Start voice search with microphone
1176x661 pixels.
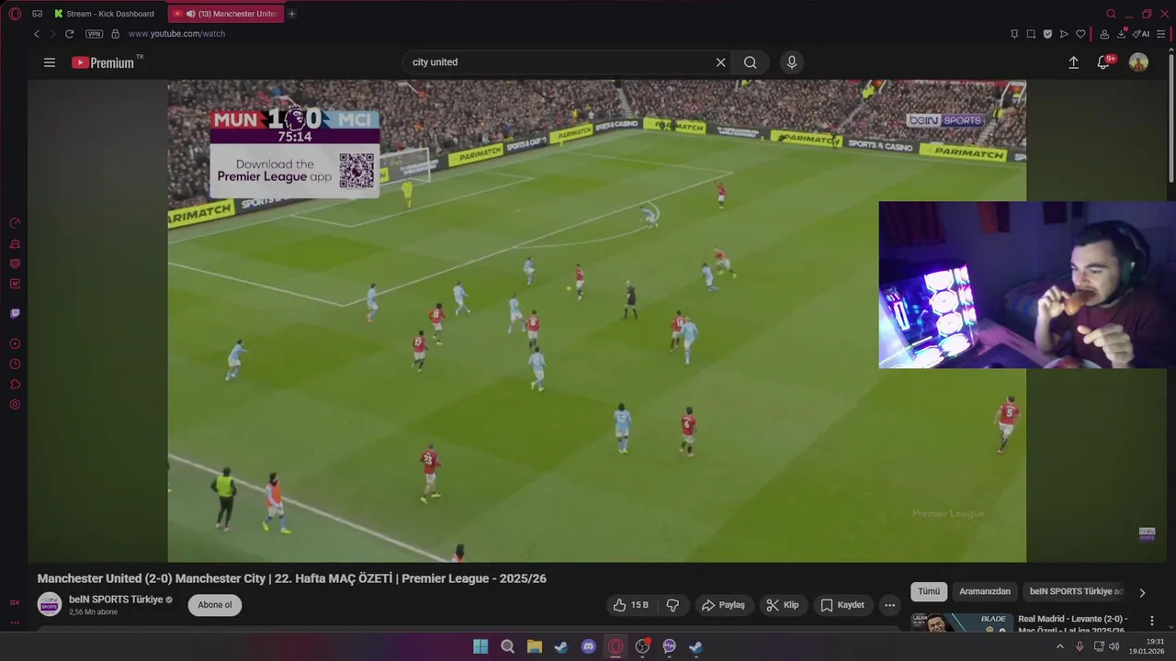click(x=792, y=62)
